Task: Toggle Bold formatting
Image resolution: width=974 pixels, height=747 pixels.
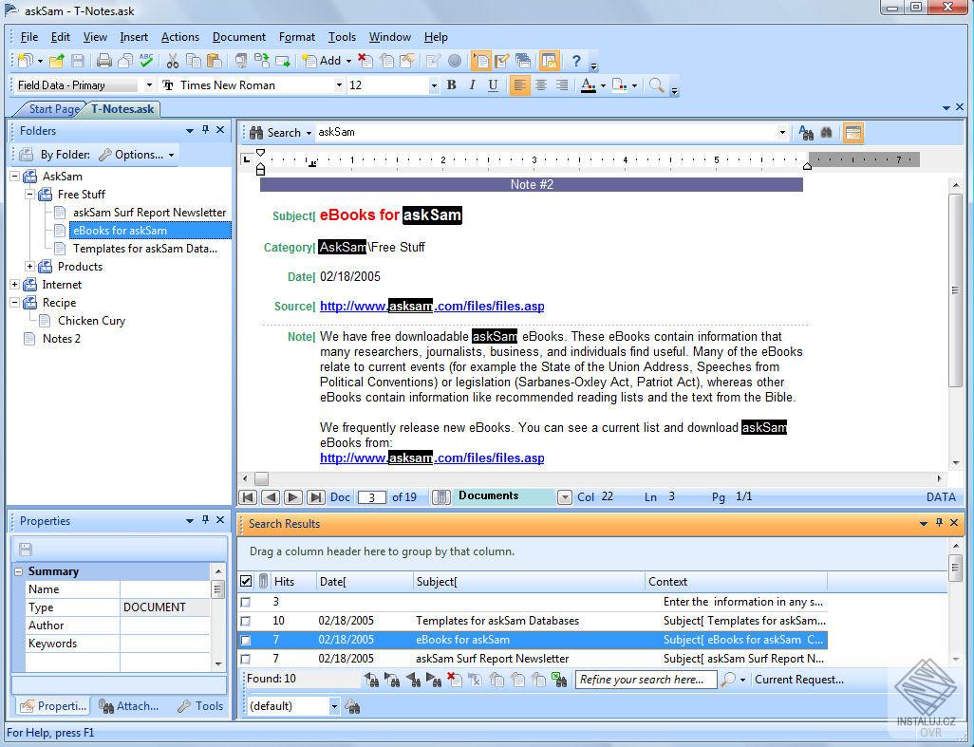Action: [x=452, y=85]
